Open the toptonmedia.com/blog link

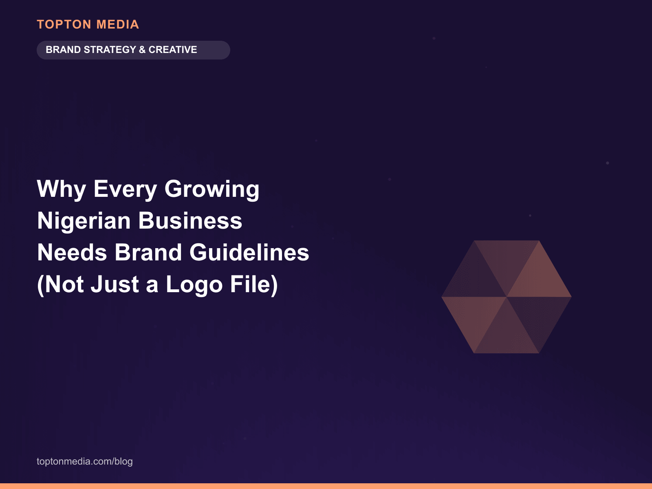click(85, 461)
